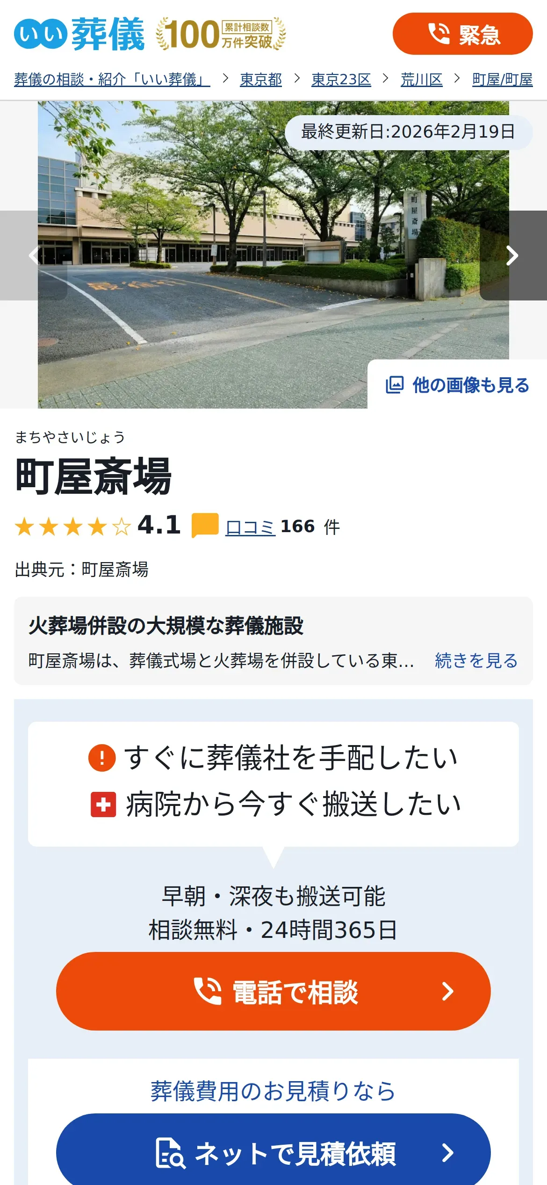Click the star rating for 町屋斎場
This screenshot has width=547, height=1185.
coord(73,527)
